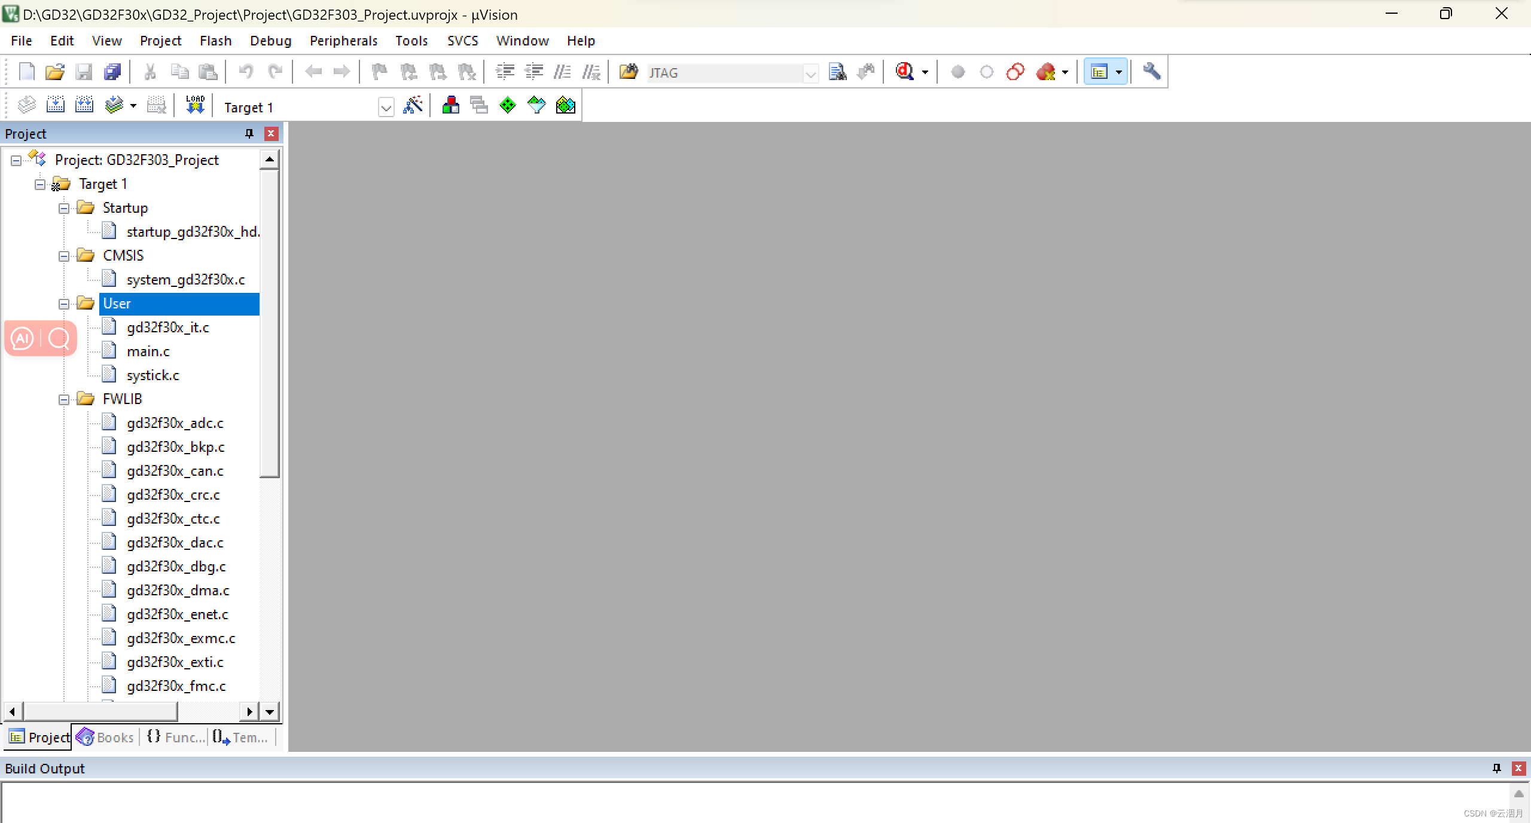Click the Pack Installer icon

tap(565, 106)
